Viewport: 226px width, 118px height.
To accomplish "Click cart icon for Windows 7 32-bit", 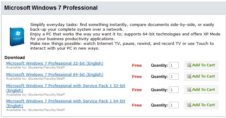I will (x=189, y=65).
